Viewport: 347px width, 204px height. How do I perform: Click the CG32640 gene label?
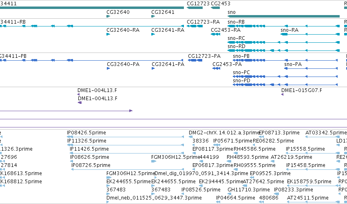coord(118,12)
